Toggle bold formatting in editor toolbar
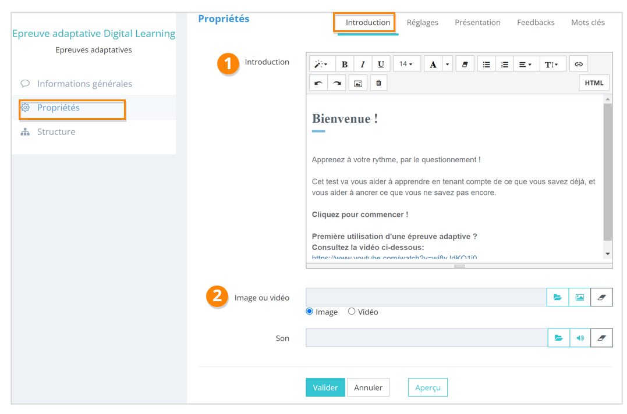The width and height of the screenshot is (627, 414). [x=345, y=64]
